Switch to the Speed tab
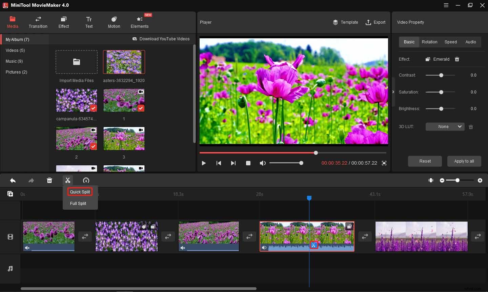This screenshot has height=292, width=488. click(x=451, y=42)
